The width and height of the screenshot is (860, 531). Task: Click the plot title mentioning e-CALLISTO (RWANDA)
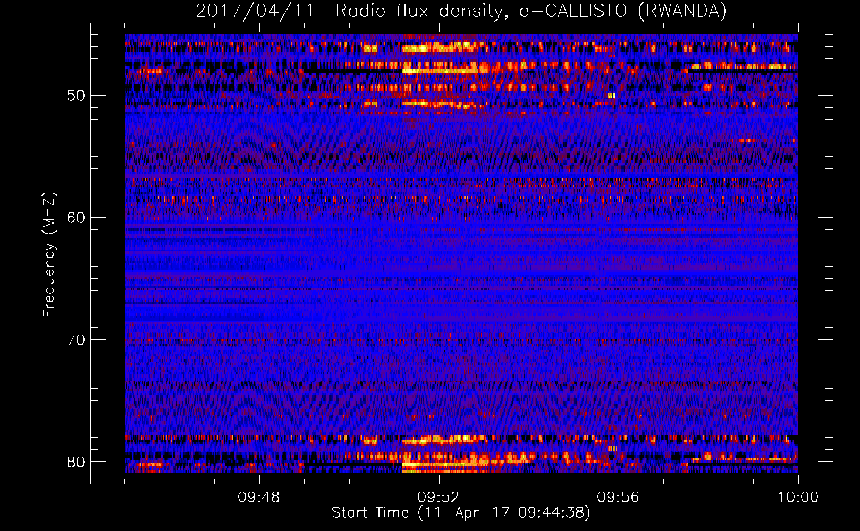tap(461, 11)
